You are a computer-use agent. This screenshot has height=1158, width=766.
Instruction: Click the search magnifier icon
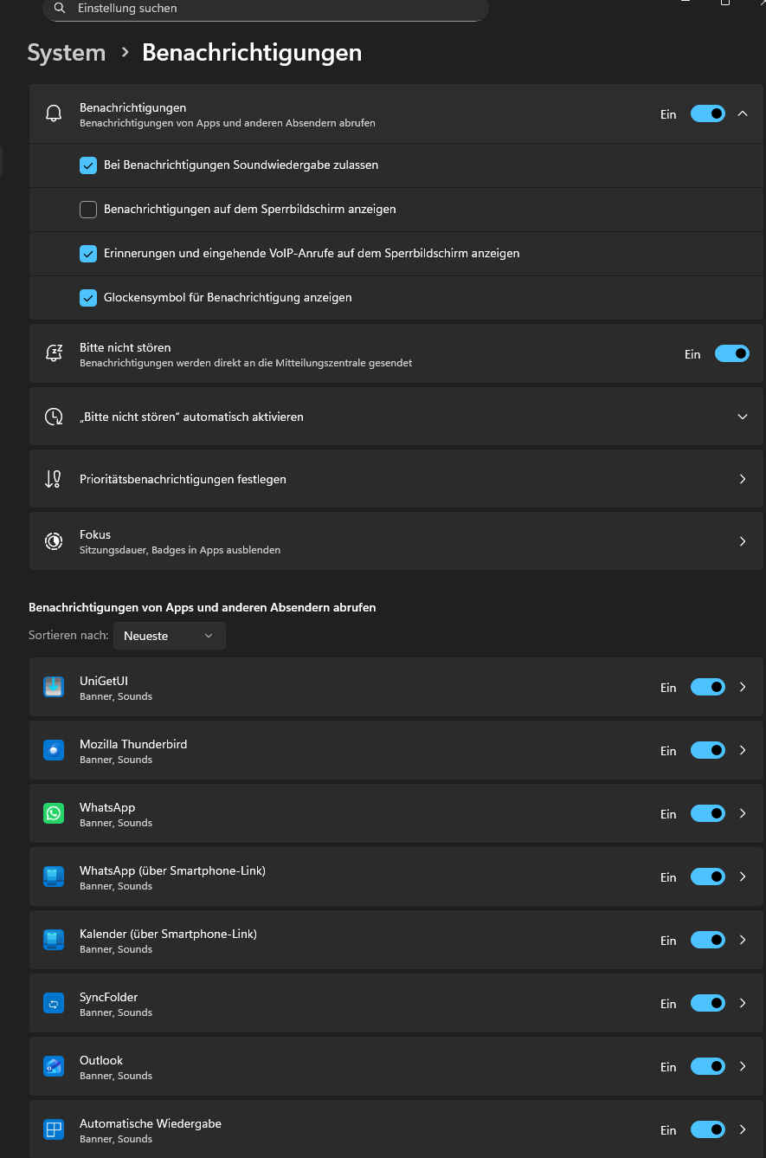pyautogui.click(x=60, y=8)
